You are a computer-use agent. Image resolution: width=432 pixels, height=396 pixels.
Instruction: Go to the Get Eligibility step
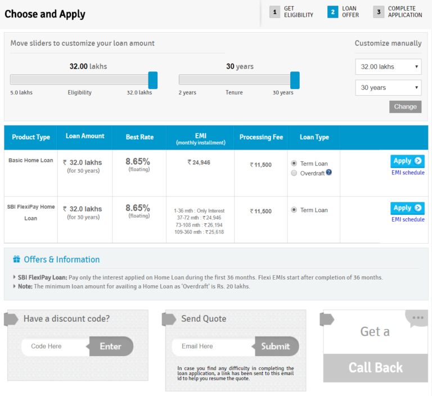[298, 12]
